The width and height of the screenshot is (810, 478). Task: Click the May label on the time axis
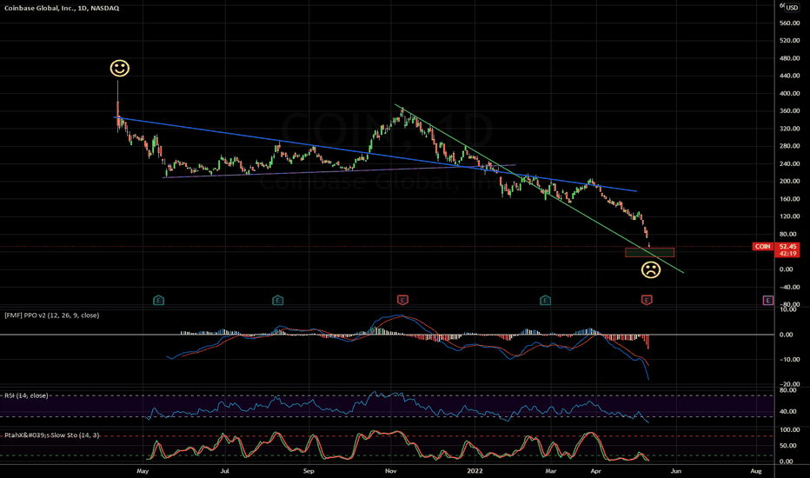pyautogui.click(x=143, y=471)
